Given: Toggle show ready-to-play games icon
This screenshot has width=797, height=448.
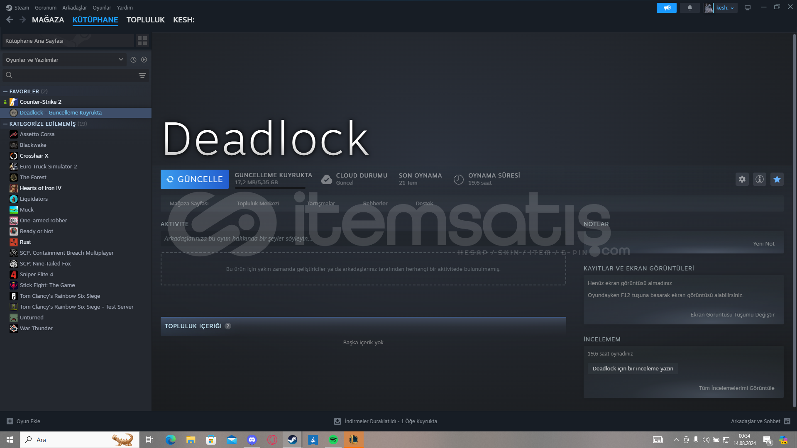Looking at the screenshot, I should (144, 60).
